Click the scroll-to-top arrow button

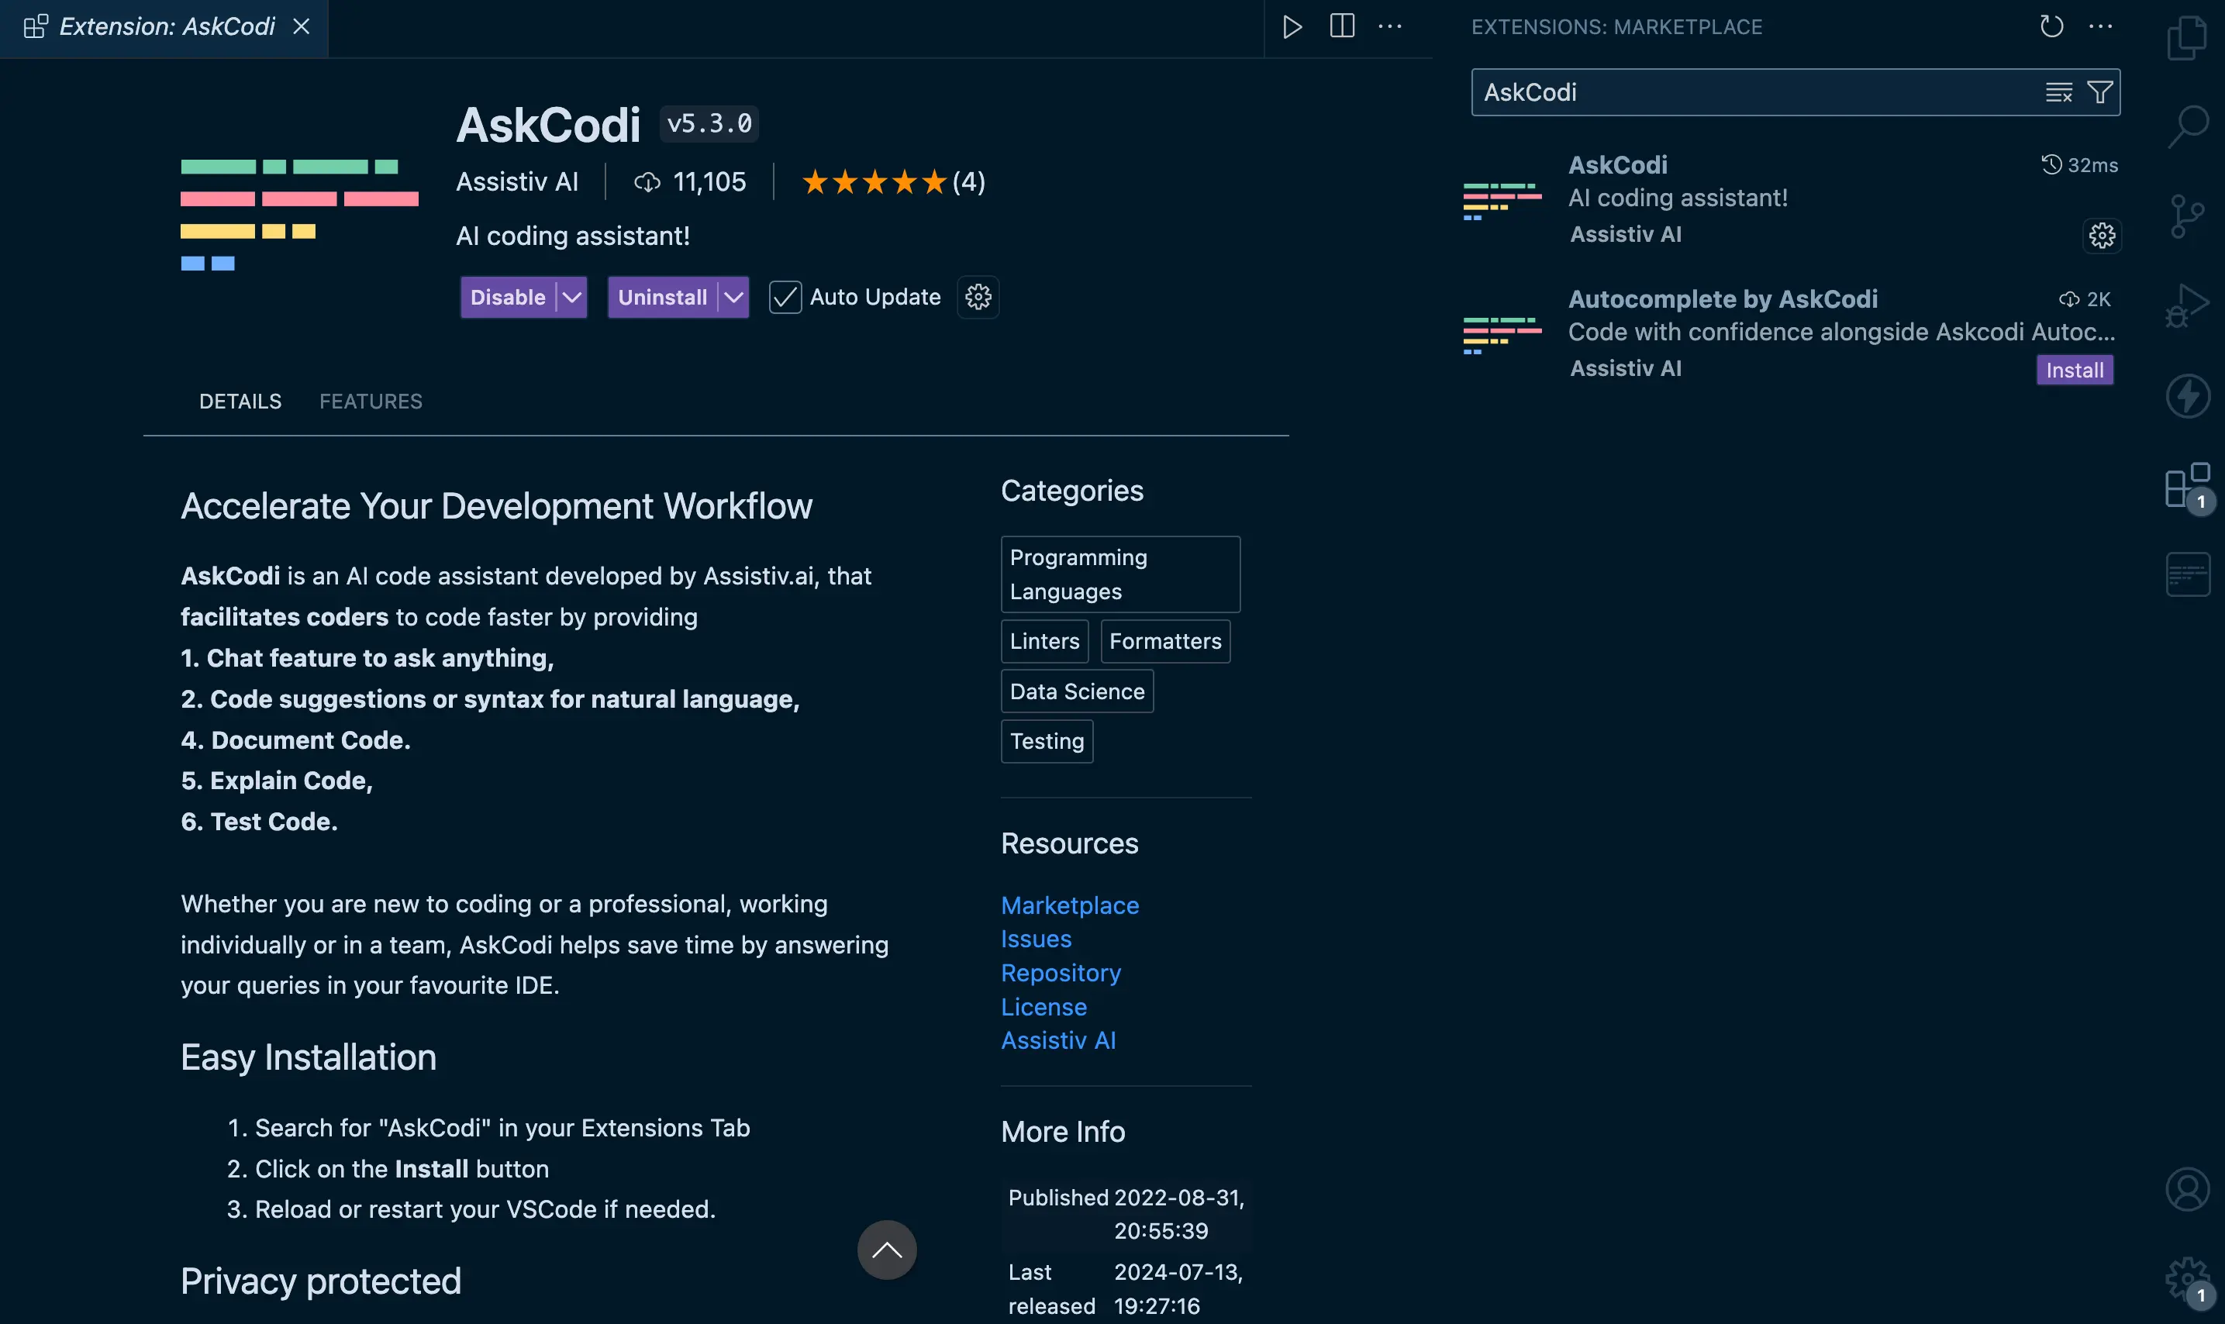886,1250
